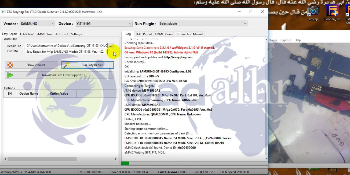Open the Device GT-I9195 dropdown
The image size is (350, 175).
pos(104,24)
